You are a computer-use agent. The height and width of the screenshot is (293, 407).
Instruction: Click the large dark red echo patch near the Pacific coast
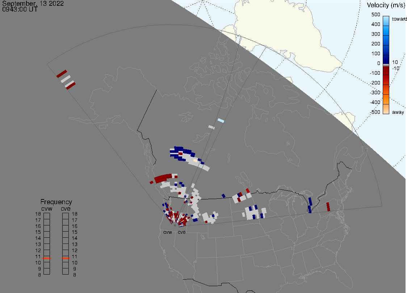163,178
